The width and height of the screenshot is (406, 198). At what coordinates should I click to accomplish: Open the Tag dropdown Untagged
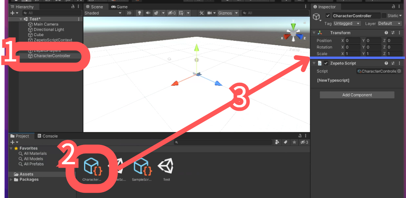coord(347,23)
